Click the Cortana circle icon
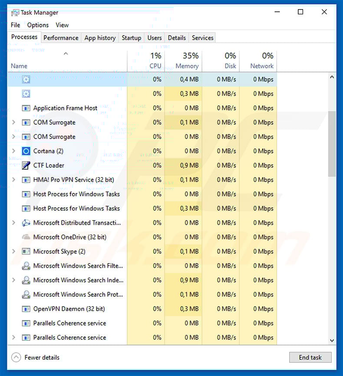 (26, 151)
